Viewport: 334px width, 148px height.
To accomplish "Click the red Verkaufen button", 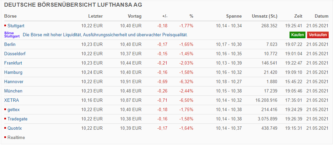I will click(x=318, y=35).
